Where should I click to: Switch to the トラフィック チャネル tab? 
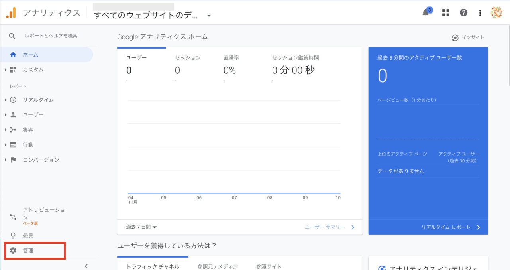point(153,266)
